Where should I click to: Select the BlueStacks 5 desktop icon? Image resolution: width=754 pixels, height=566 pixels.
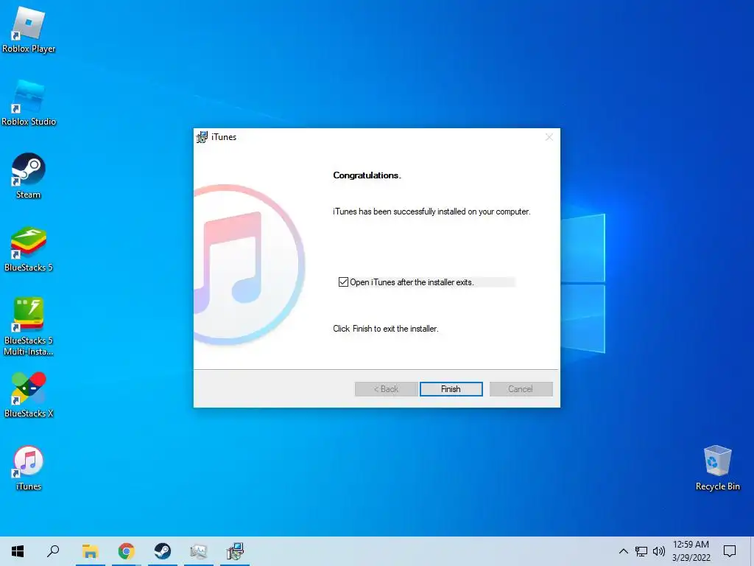pos(29,249)
